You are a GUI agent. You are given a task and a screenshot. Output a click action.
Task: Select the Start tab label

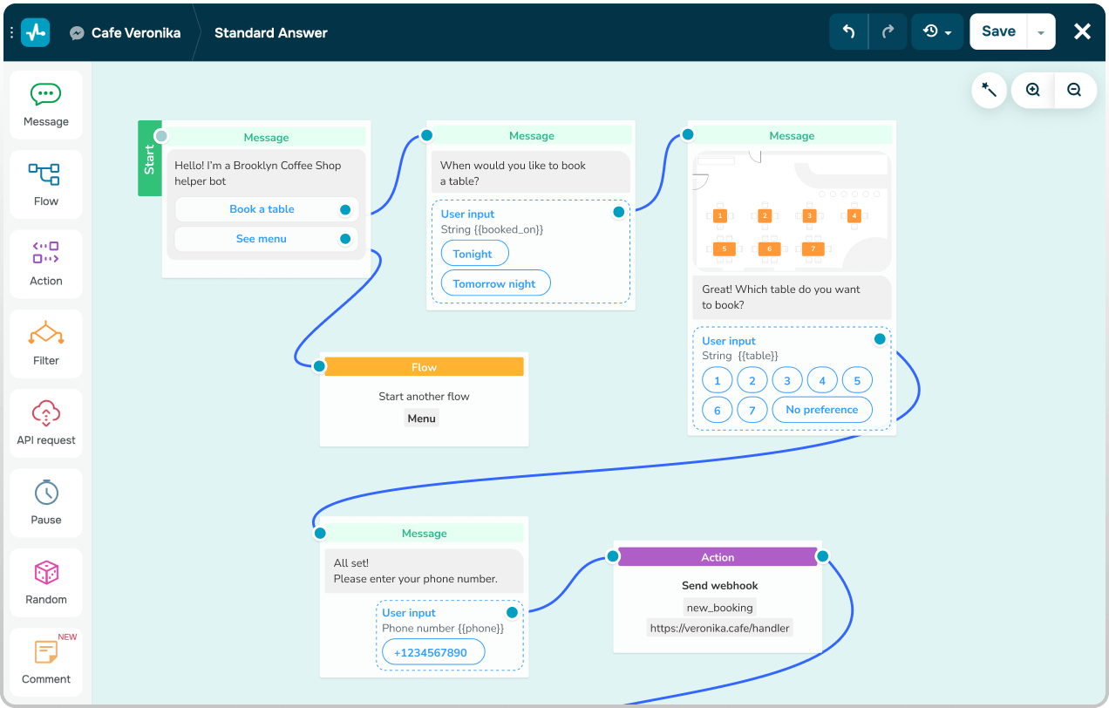[150, 158]
